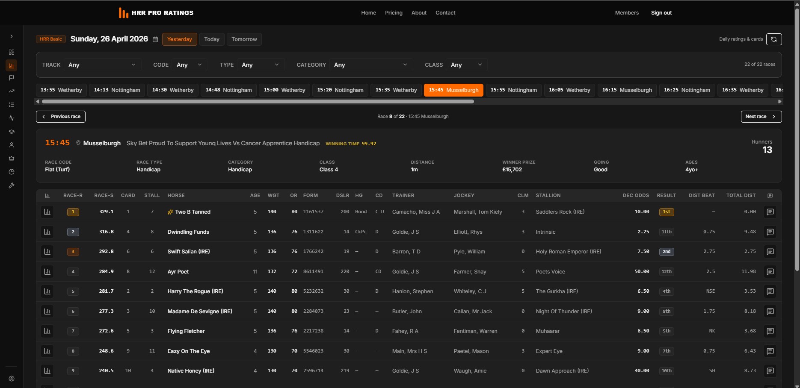
Task: Expand the left sidebar with the chevron
Action: click(x=12, y=36)
